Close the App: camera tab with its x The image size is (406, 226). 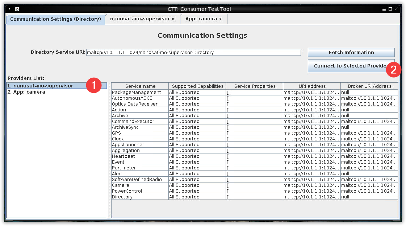220,19
